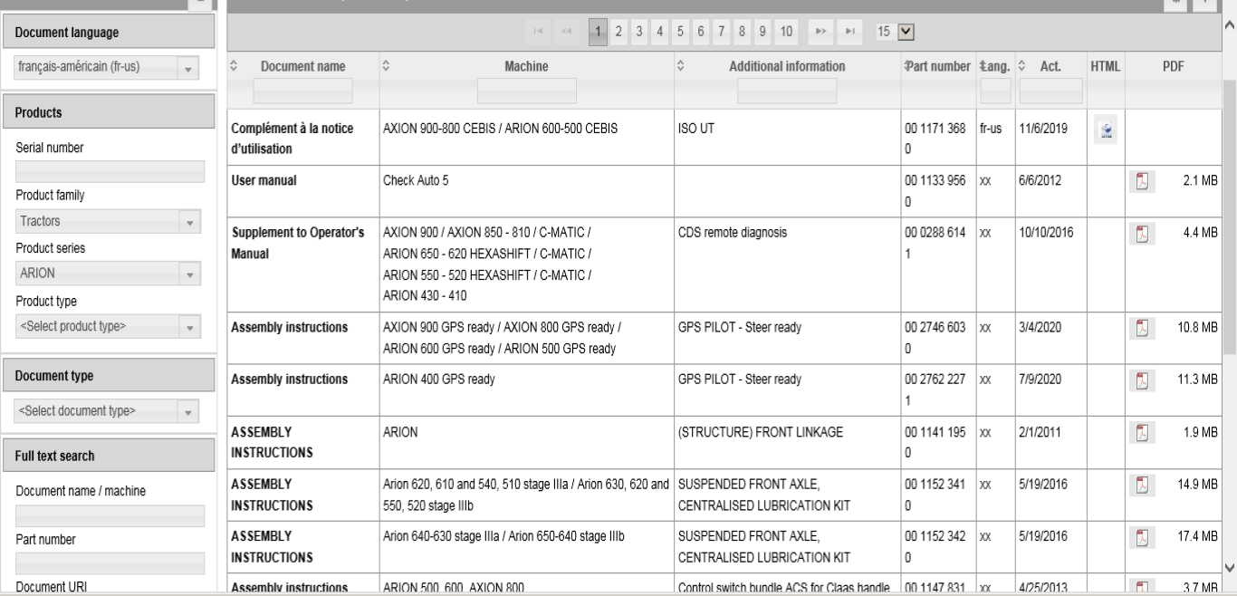Image resolution: width=1237 pixels, height=596 pixels.
Task: Go to results page 10
Action: coord(787,33)
